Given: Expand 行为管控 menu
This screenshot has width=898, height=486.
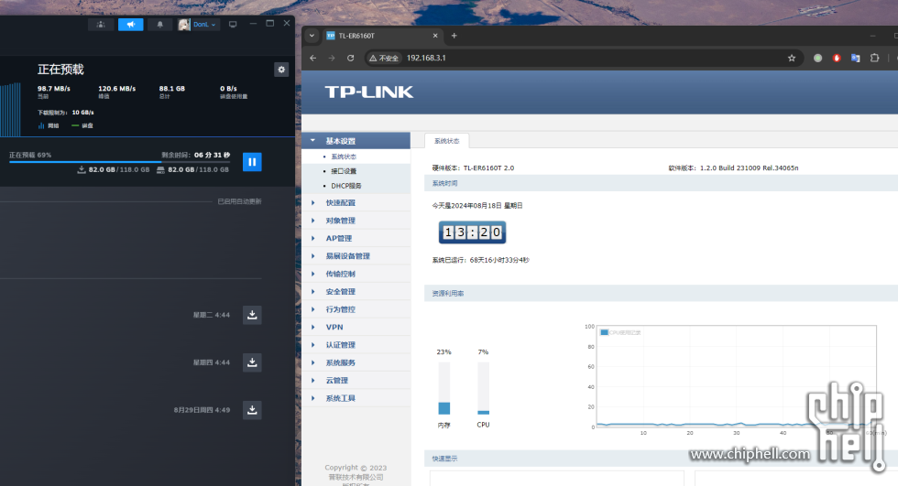Looking at the screenshot, I should tap(356, 309).
